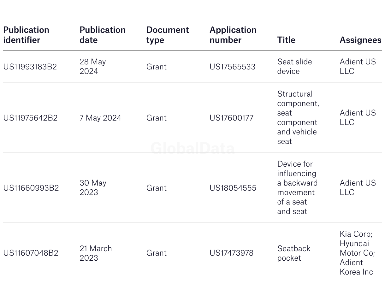
Task: Click the Seat slide device title
Action: 294,66
